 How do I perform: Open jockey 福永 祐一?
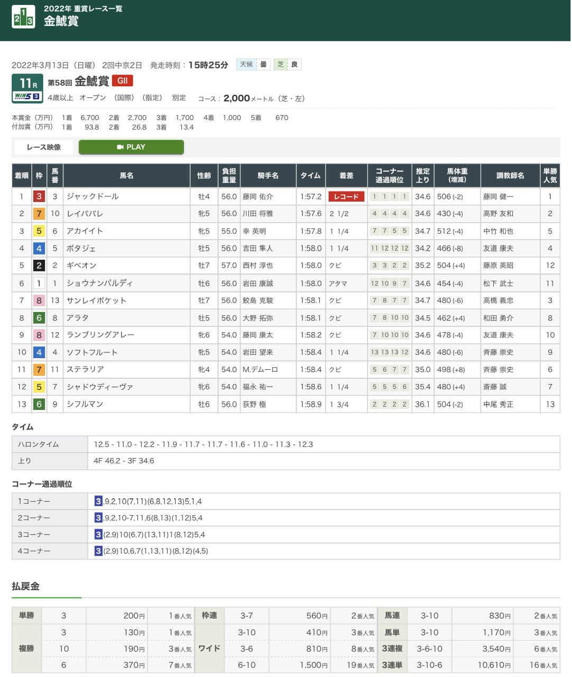coord(258,387)
